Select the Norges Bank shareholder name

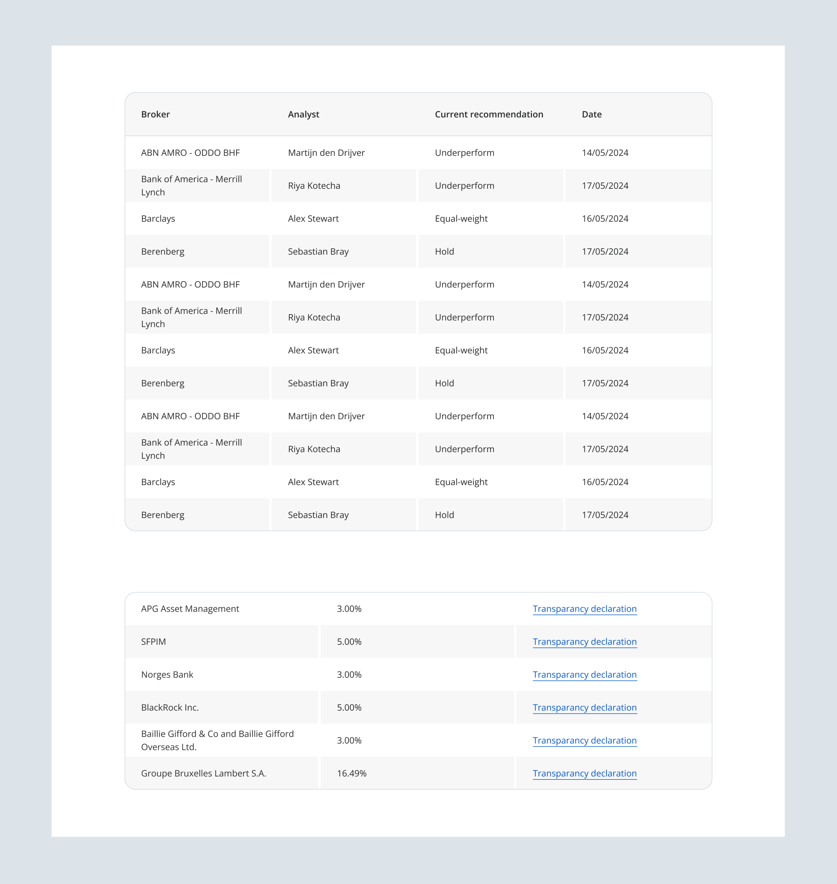(167, 675)
